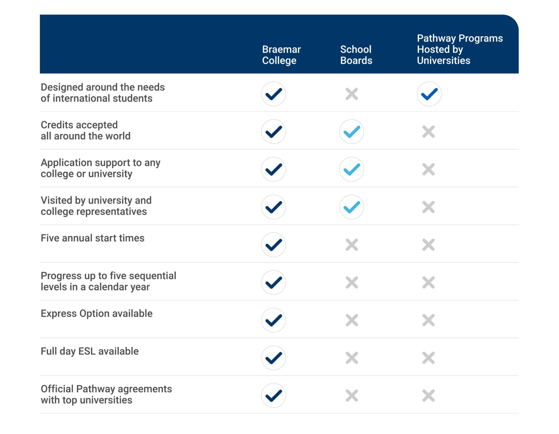559x434 pixels.
Task: Click School Boards X for Express Option row
Action: [352, 320]
